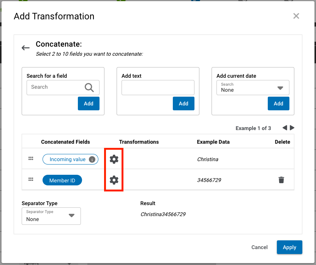
Task: Click Add button under Add text
Action: click(183, 103)
